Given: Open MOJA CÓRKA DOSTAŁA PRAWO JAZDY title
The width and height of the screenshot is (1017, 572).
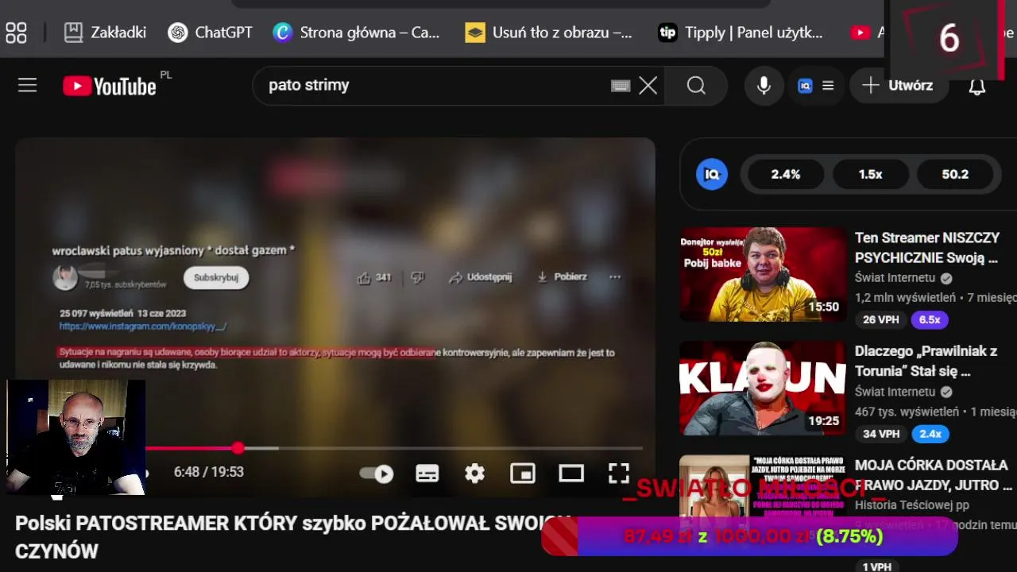Looking at the screenshot, I should (934, 475).
